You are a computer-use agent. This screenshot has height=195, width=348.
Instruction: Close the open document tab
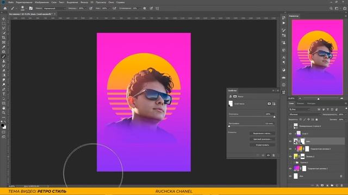[x=55, y=14]
